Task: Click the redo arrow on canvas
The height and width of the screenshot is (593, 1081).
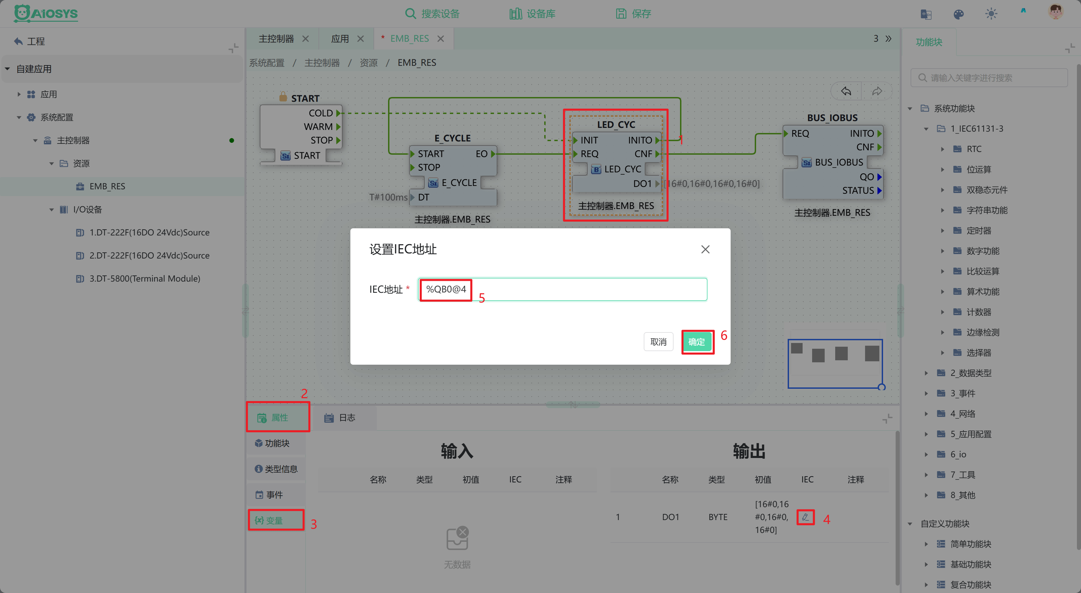Action: click(877, 91)
